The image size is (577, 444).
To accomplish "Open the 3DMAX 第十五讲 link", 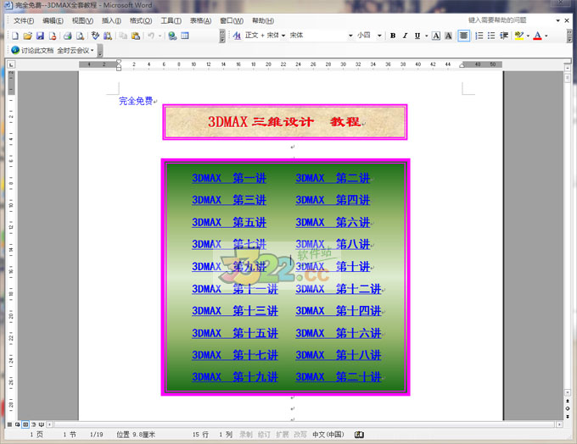I will [x=235, y=333].
